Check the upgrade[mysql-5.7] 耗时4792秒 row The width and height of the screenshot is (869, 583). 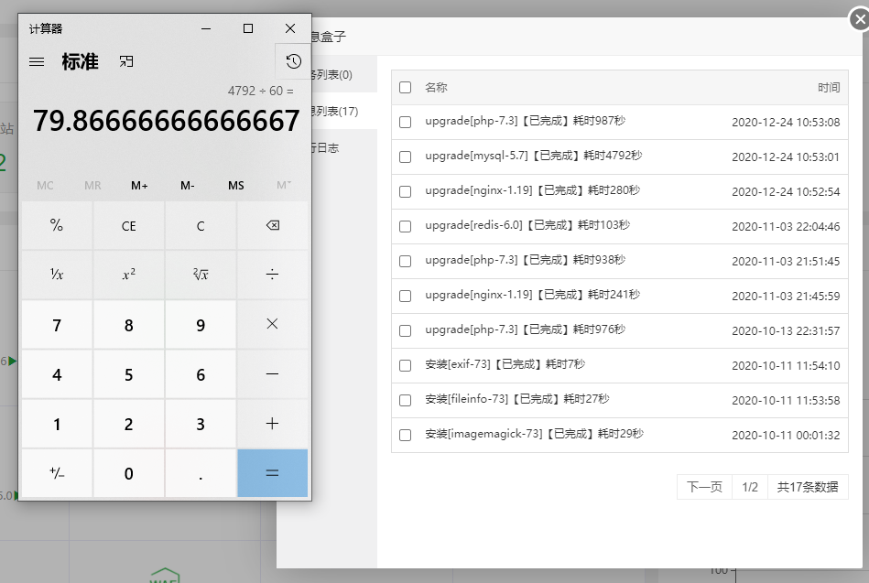[405, 157]
